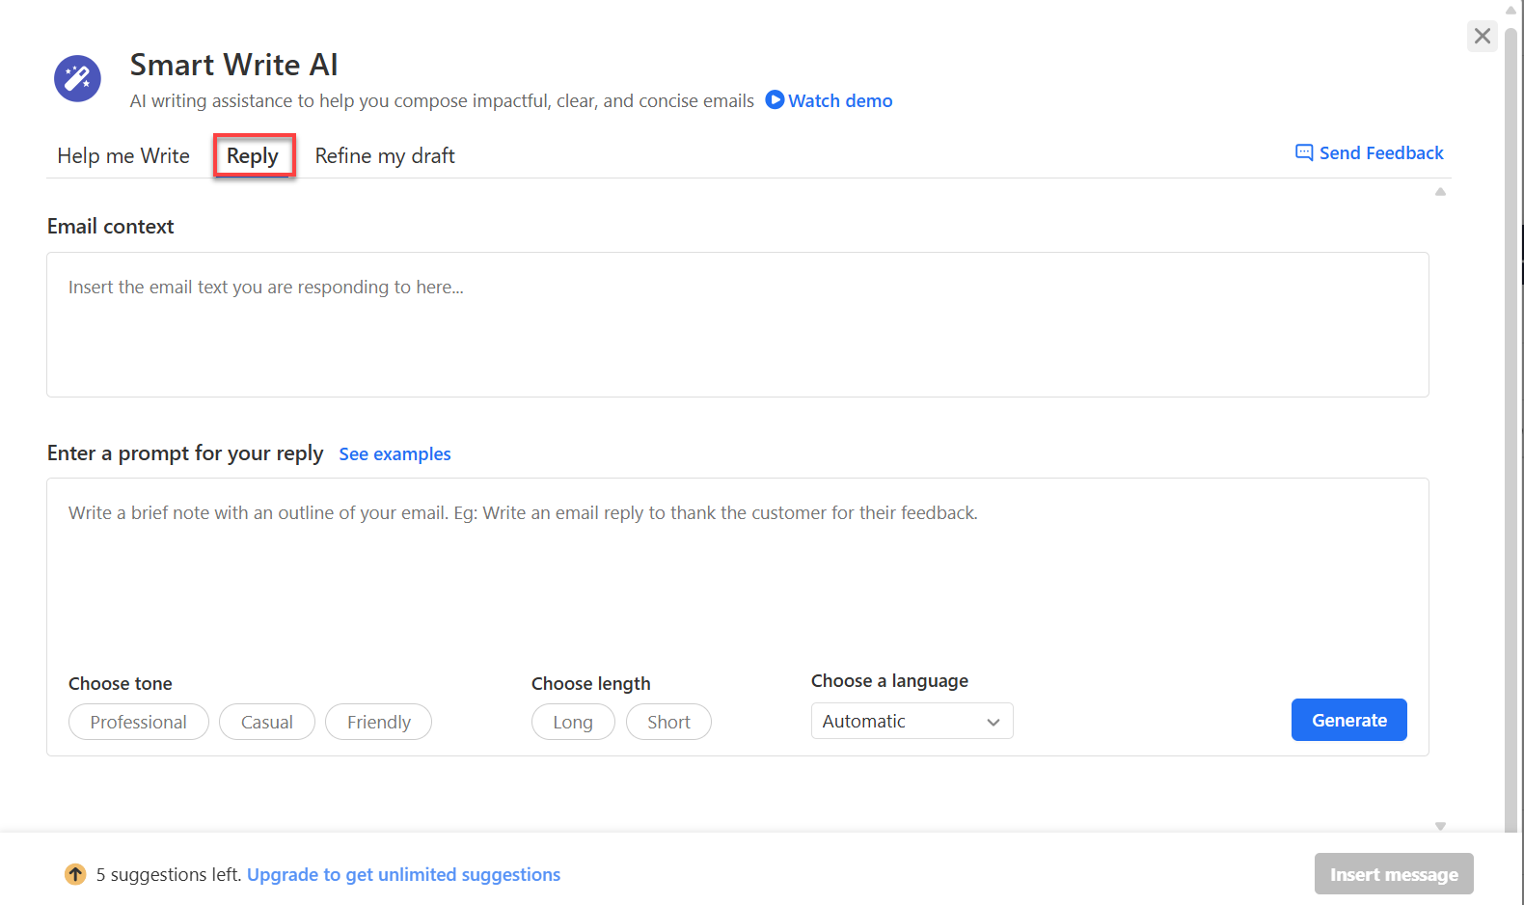The image size is (1524, 905).
Task: Open the Automatic language dropdown
Action: coord(912,721)
